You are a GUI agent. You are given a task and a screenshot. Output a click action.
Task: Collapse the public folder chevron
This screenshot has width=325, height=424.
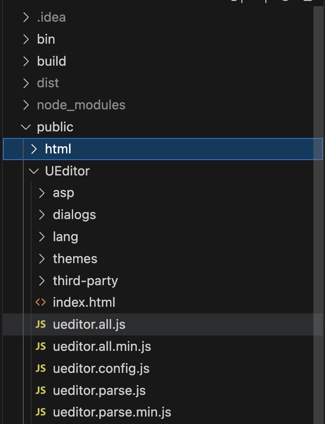pyautogui.click(x=26, y=127)
